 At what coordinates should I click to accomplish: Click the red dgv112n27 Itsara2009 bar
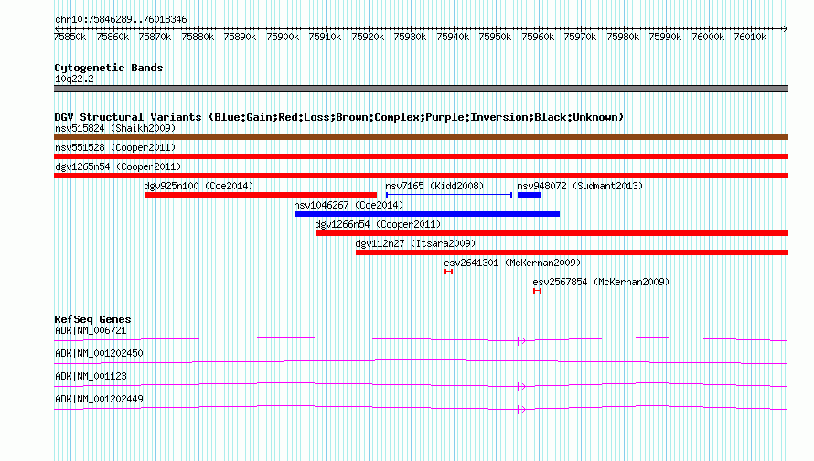[x=572, y=252]
